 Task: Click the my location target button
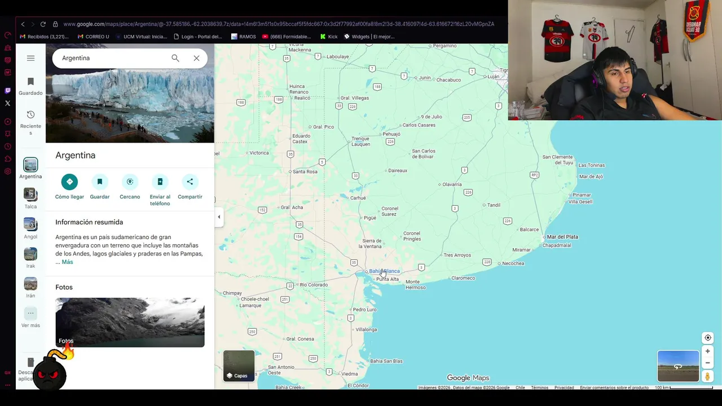click(x=707, y=338)
